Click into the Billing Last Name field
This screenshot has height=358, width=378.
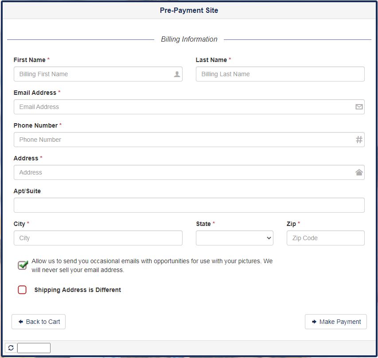point(280,74)
